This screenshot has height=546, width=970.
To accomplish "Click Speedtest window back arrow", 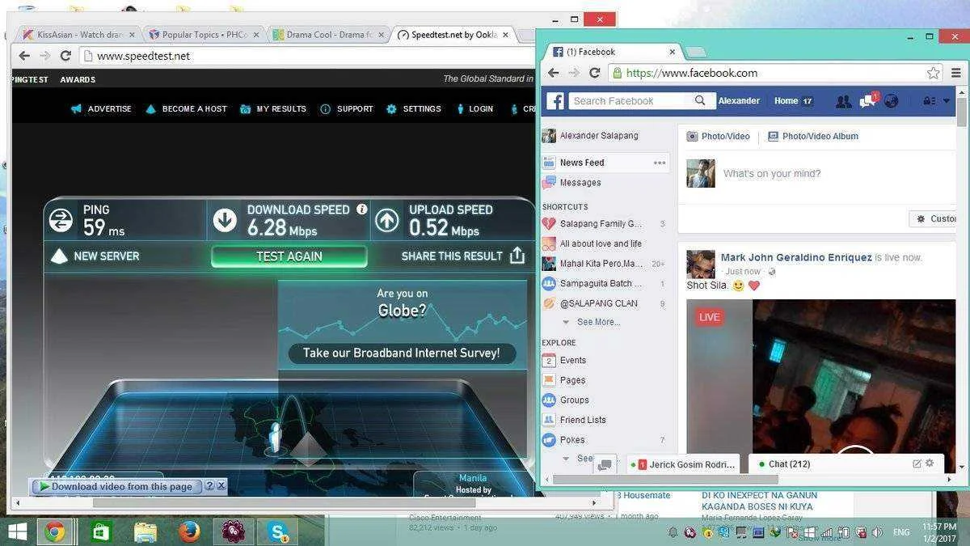I will pyautogui.click(x=24, y=56).
